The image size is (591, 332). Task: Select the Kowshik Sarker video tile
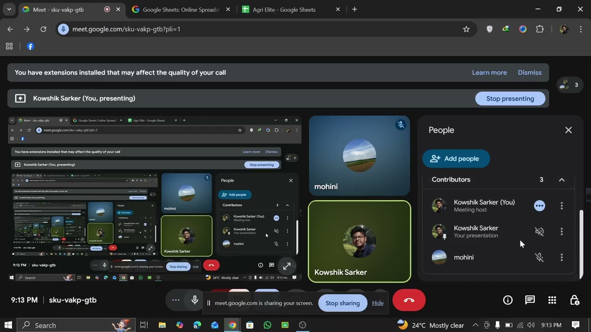coord(359,241)
